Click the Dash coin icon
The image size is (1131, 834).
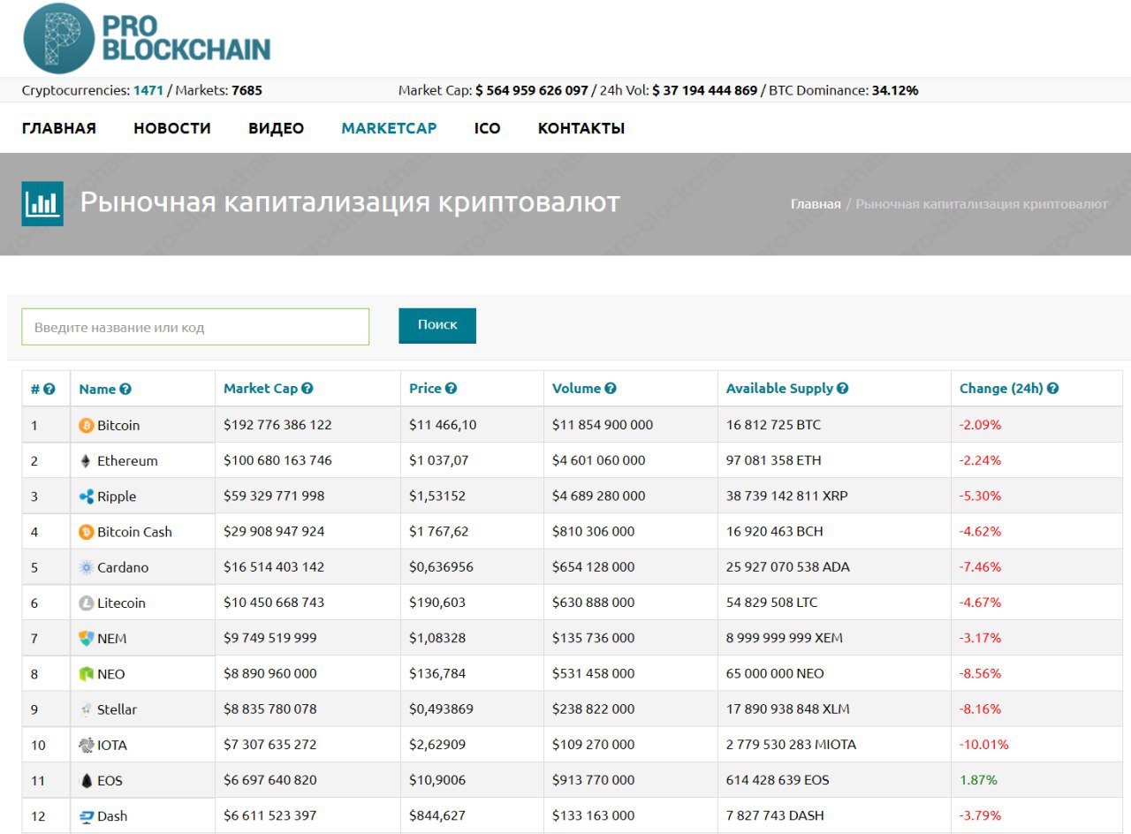(87, 816)
